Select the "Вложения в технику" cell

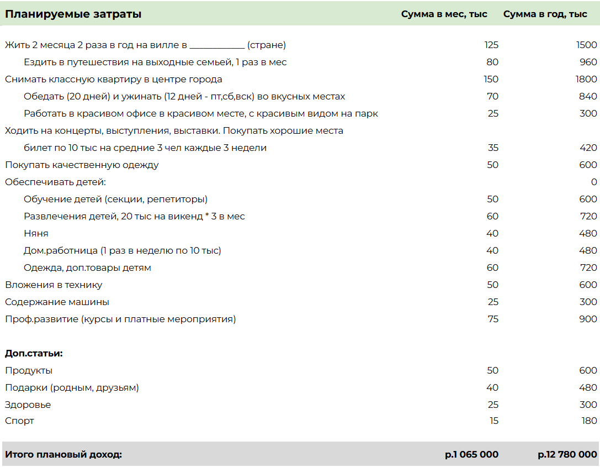click(54, 285)
